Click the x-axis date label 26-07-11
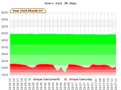Image resolution: width=121 pixels, height=90 pixels. tap(112, 84)
